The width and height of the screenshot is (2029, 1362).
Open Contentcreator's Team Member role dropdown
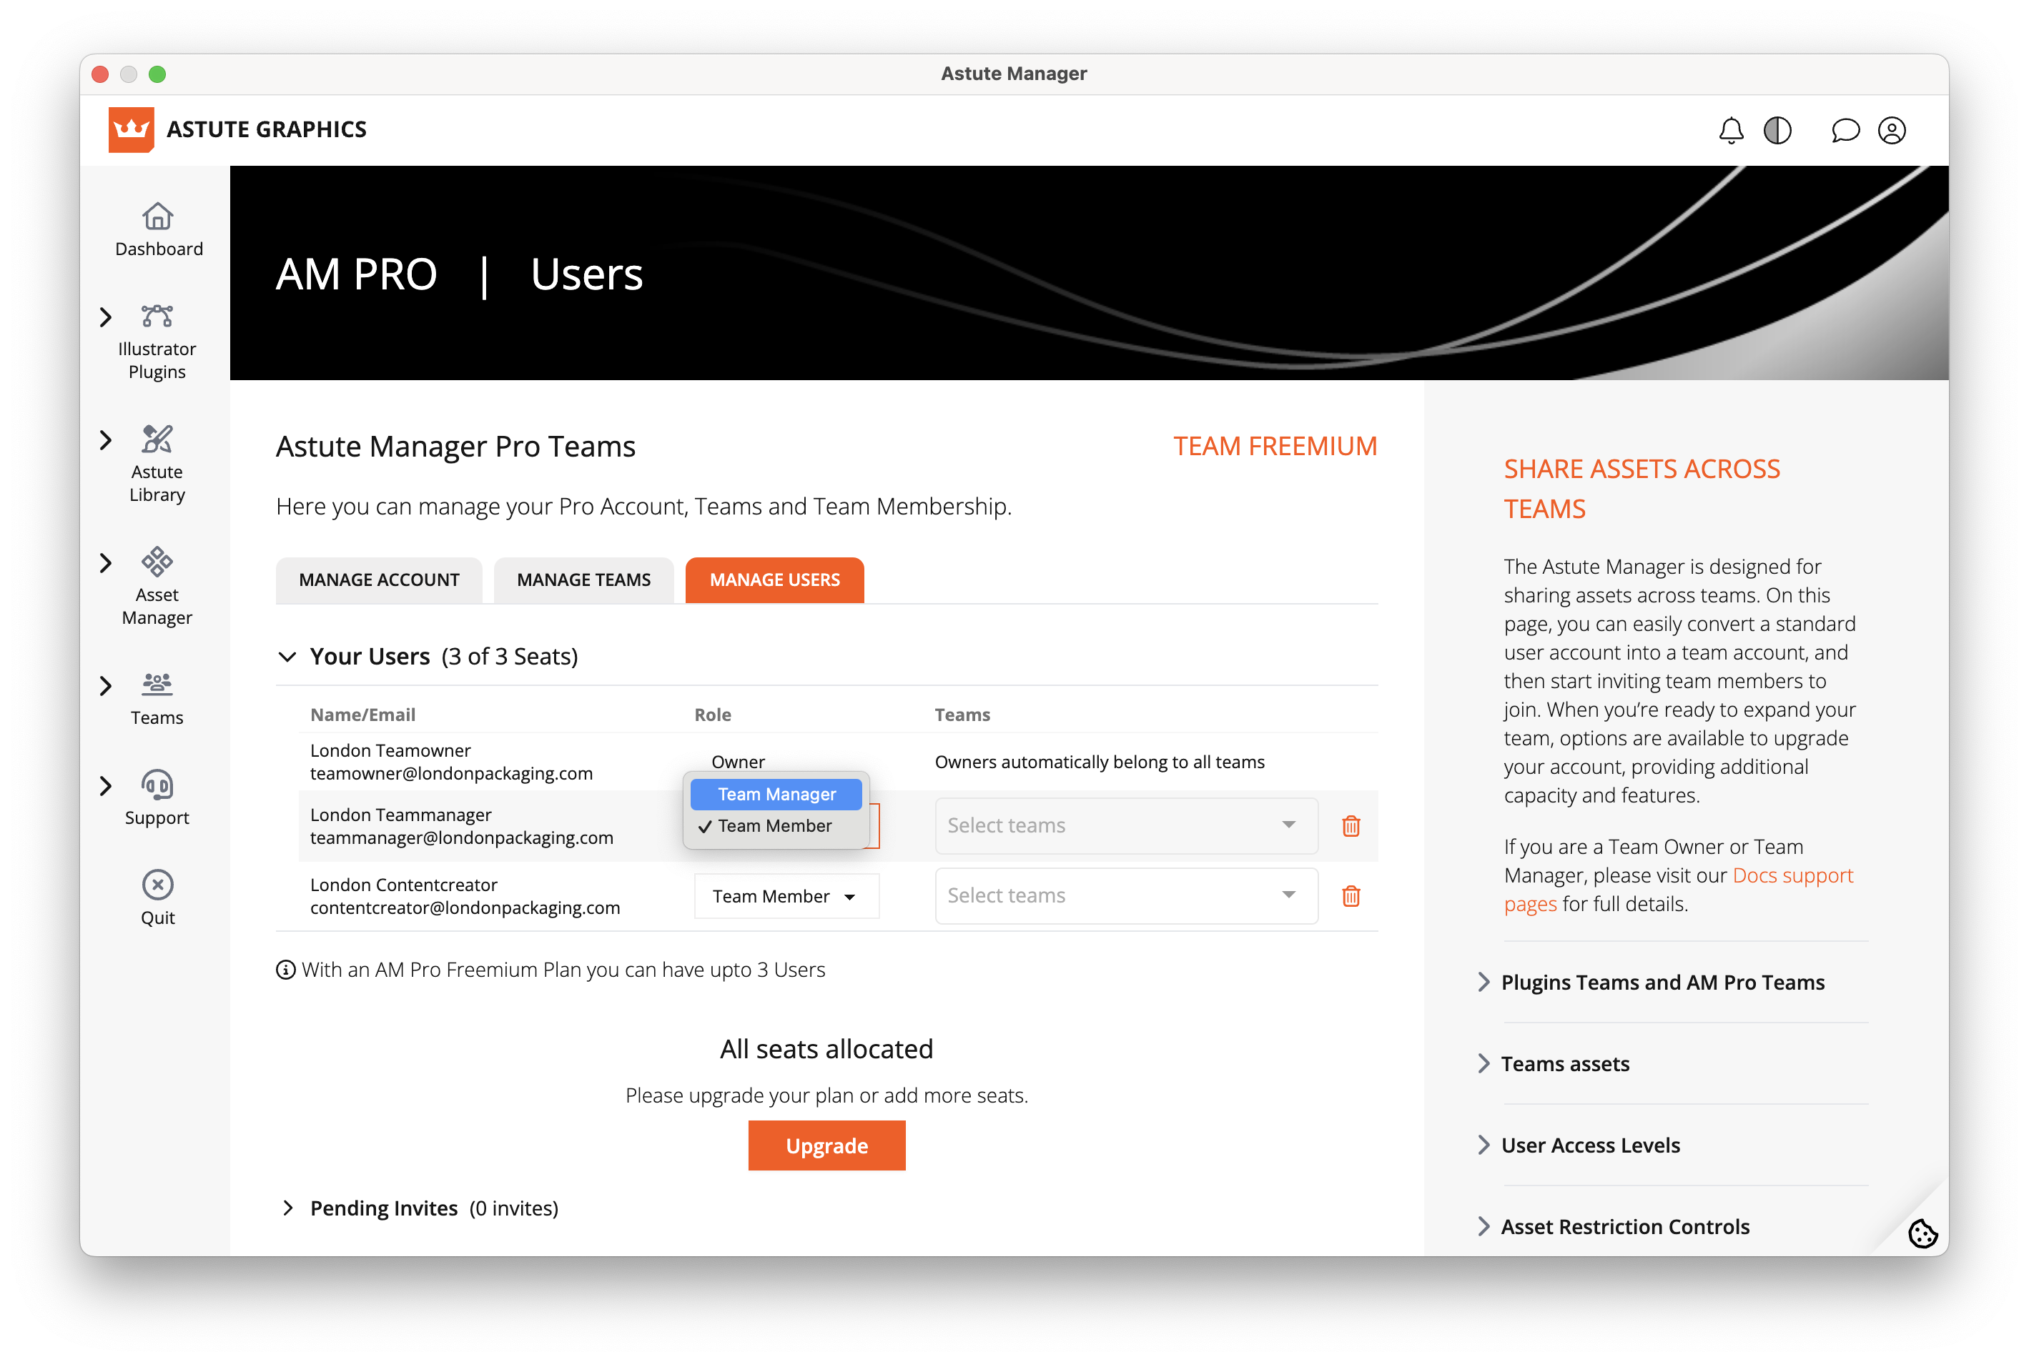(x=786, y=895)
